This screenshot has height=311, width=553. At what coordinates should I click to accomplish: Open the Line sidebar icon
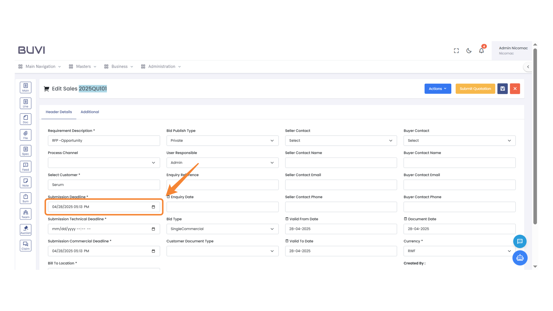[25, 103]
